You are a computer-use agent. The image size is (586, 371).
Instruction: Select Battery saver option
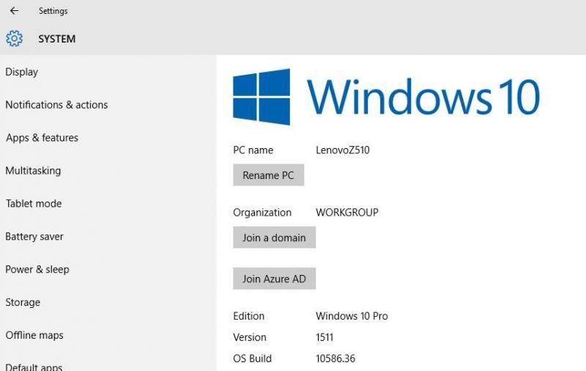pyautogui.click(x=34, y=236)
